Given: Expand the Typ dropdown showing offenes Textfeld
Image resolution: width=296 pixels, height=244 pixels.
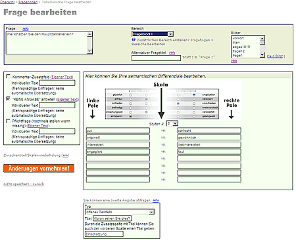Looking at the screenshot, I should point(120,212).
